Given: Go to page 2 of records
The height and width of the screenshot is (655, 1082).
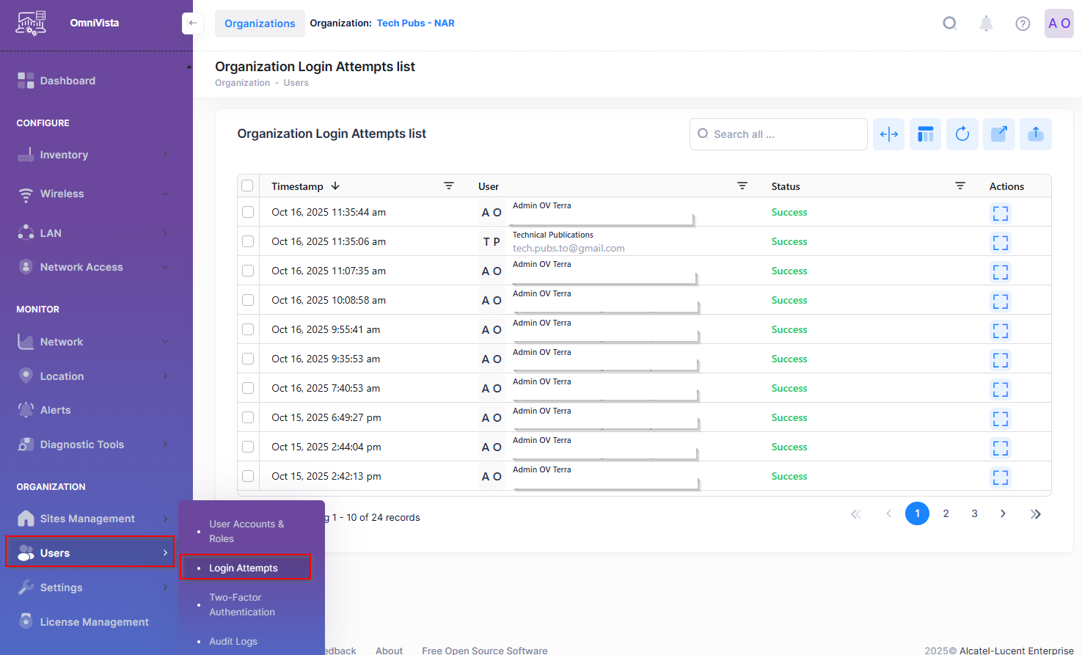Looking at the screenshot, I should point(946,513).
